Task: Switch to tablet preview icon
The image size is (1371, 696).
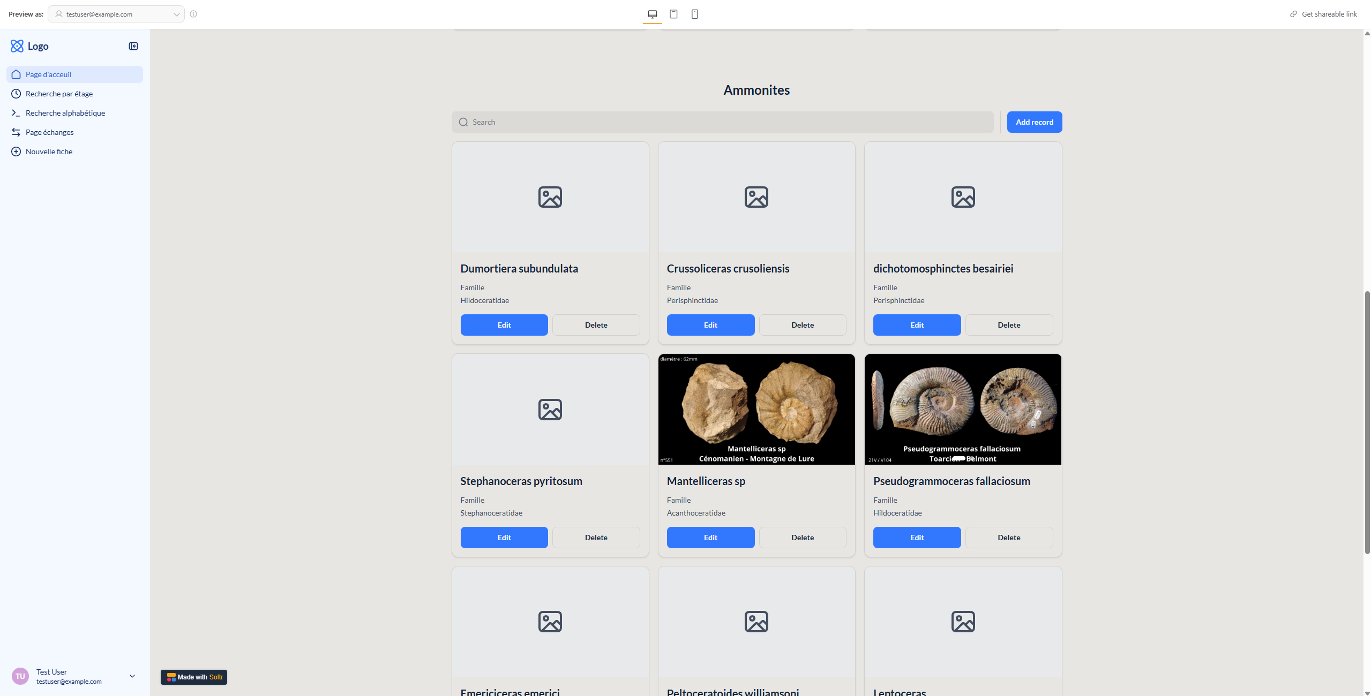Action: 673,14
